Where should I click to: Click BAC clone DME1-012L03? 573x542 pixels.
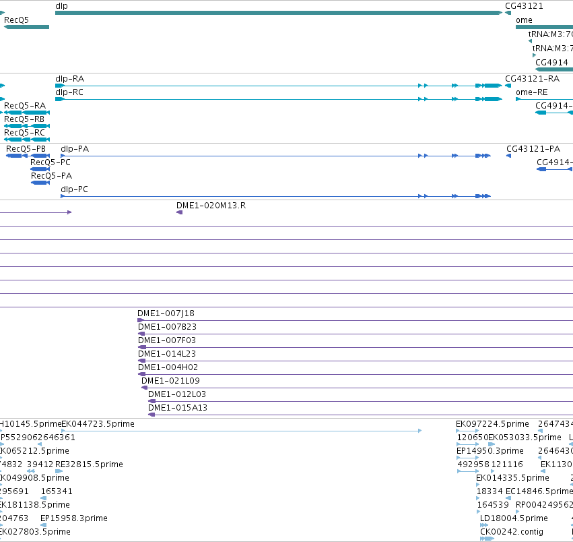(x=360, y=402)
